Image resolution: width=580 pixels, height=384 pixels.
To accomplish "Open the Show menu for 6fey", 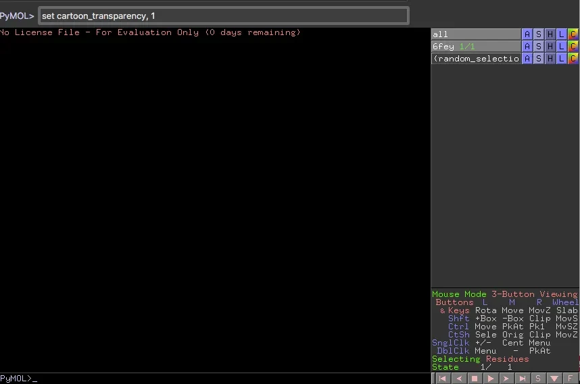I will [539, 47].
